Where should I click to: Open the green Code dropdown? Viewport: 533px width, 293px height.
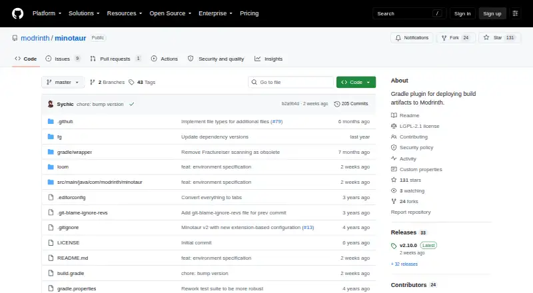point(356,83)
